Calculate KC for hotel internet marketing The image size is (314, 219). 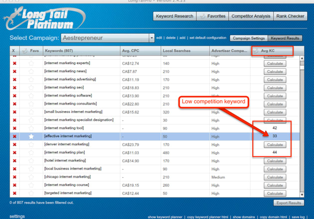275,161
